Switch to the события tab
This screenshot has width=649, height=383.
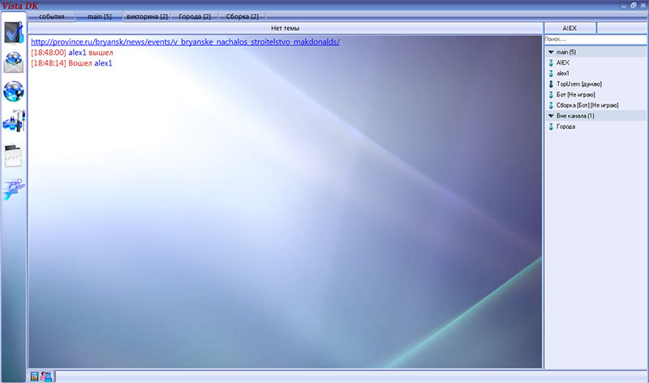point(52,16)
